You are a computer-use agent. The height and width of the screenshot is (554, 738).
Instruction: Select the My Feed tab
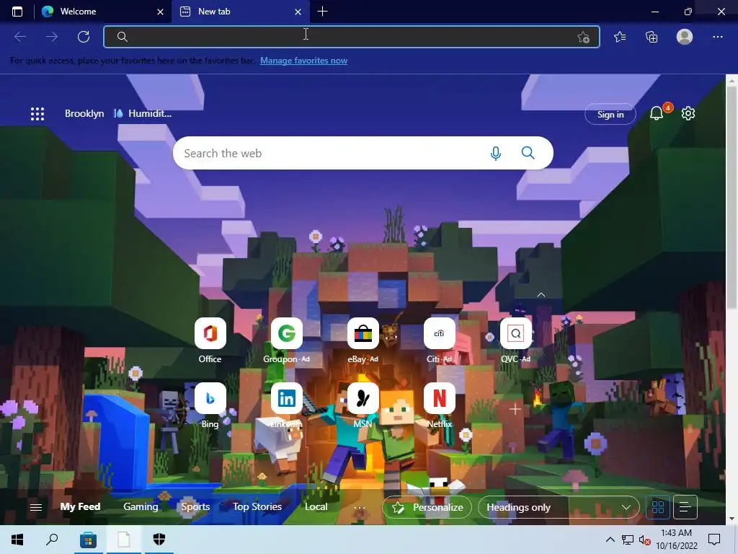(80, 507)
